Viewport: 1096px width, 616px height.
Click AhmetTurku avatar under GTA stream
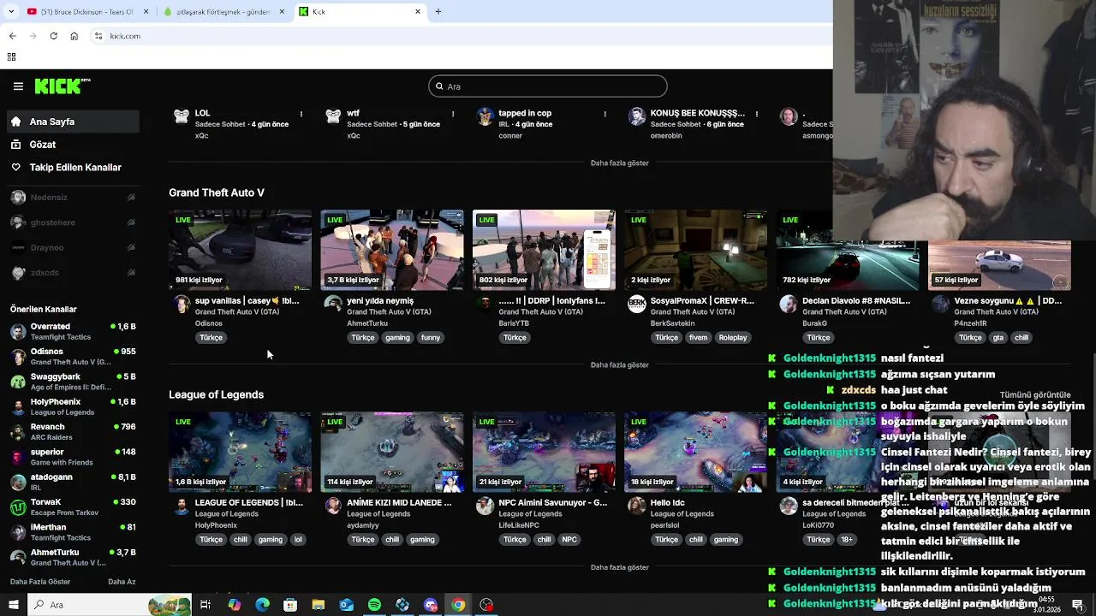point(333,305)
